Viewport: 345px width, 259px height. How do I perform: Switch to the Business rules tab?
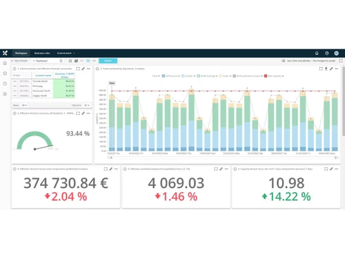coord(42,53)
